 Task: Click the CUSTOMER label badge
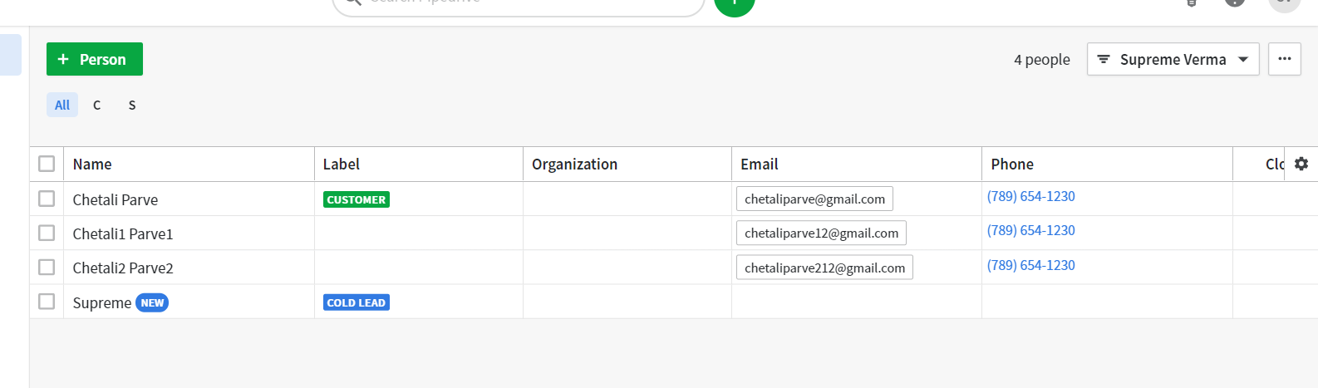click(357, 199)
